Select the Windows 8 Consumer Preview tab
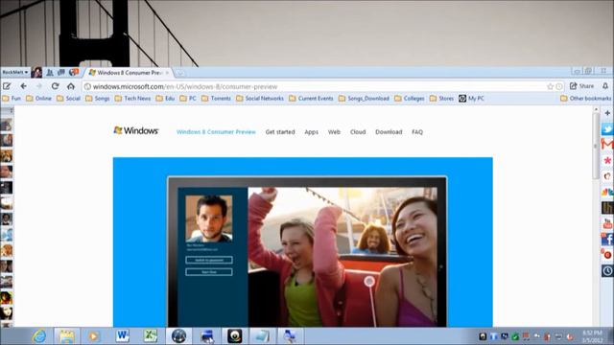Viewport: 614px width, 345px height. 129,73
